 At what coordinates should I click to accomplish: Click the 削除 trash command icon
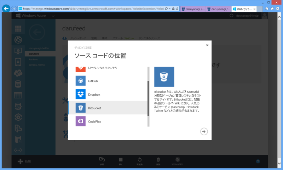(x=158, y=159)
